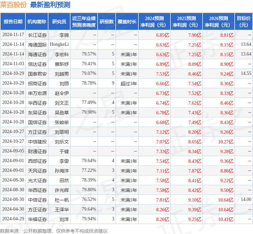Select accuracy value 78.78%

(x=89, y=83)
